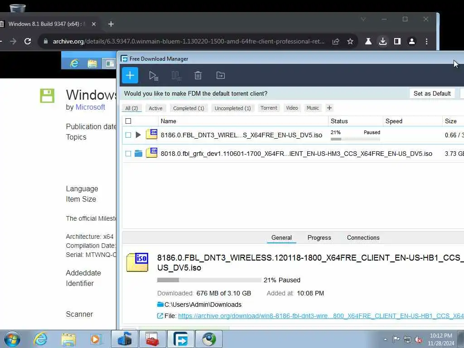
Task: Switch to the General details tab
Action: 281,237
